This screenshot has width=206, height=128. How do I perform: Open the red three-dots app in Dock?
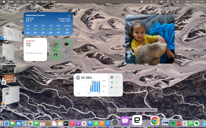click(x=179, y=124)
